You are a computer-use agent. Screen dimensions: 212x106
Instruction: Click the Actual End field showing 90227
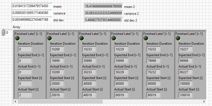click(x=186, y=72)
